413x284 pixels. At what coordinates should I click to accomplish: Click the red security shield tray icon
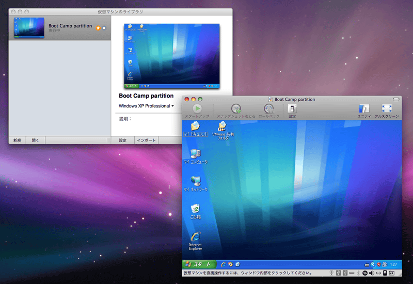[x=379, y=264]
